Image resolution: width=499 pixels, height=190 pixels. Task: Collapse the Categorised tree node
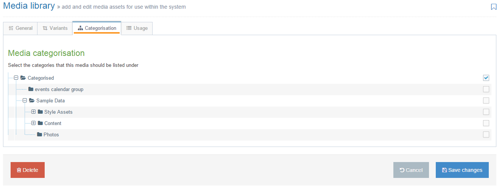point(16,78)
